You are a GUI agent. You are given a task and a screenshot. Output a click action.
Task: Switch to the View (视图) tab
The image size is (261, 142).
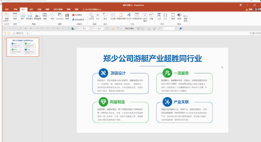(x=76, y=9)
